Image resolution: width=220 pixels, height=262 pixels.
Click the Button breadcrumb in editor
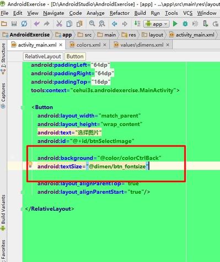click(75, 57)
